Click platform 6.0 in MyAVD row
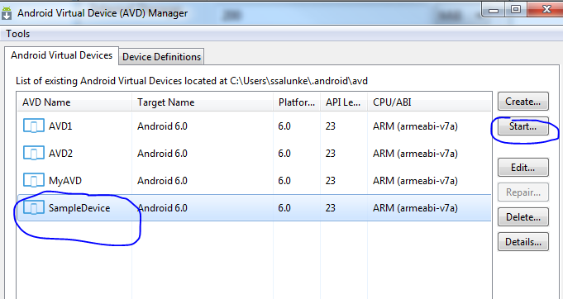The height and width of the screenshot is (299, 563). point(284,181)
